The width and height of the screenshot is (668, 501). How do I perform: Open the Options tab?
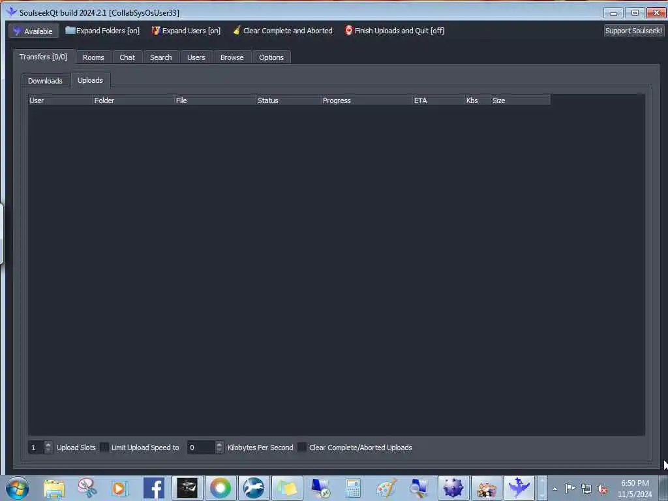pyautogui.click(x=271, y=57)
